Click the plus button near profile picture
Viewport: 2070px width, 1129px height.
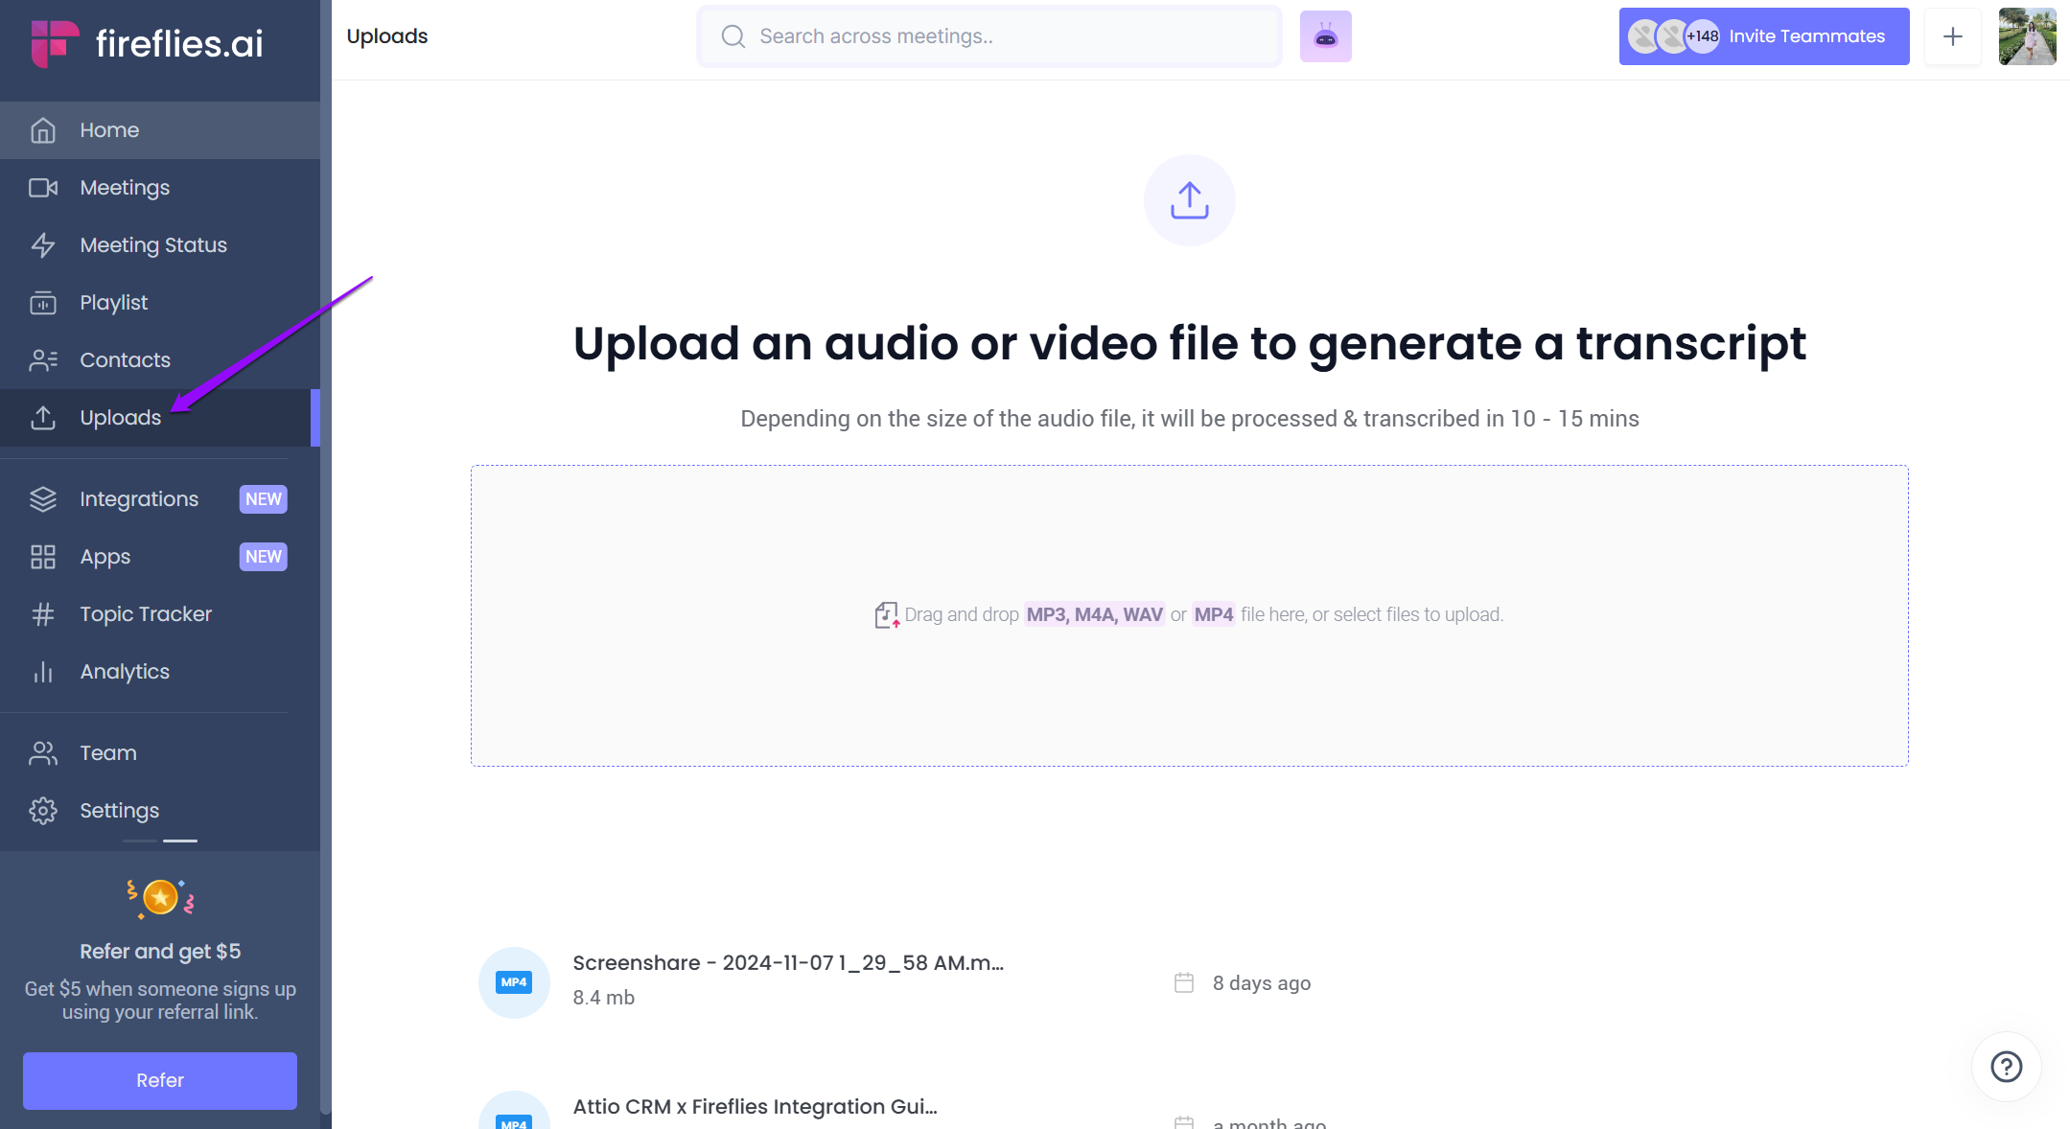coord(1953,35)
